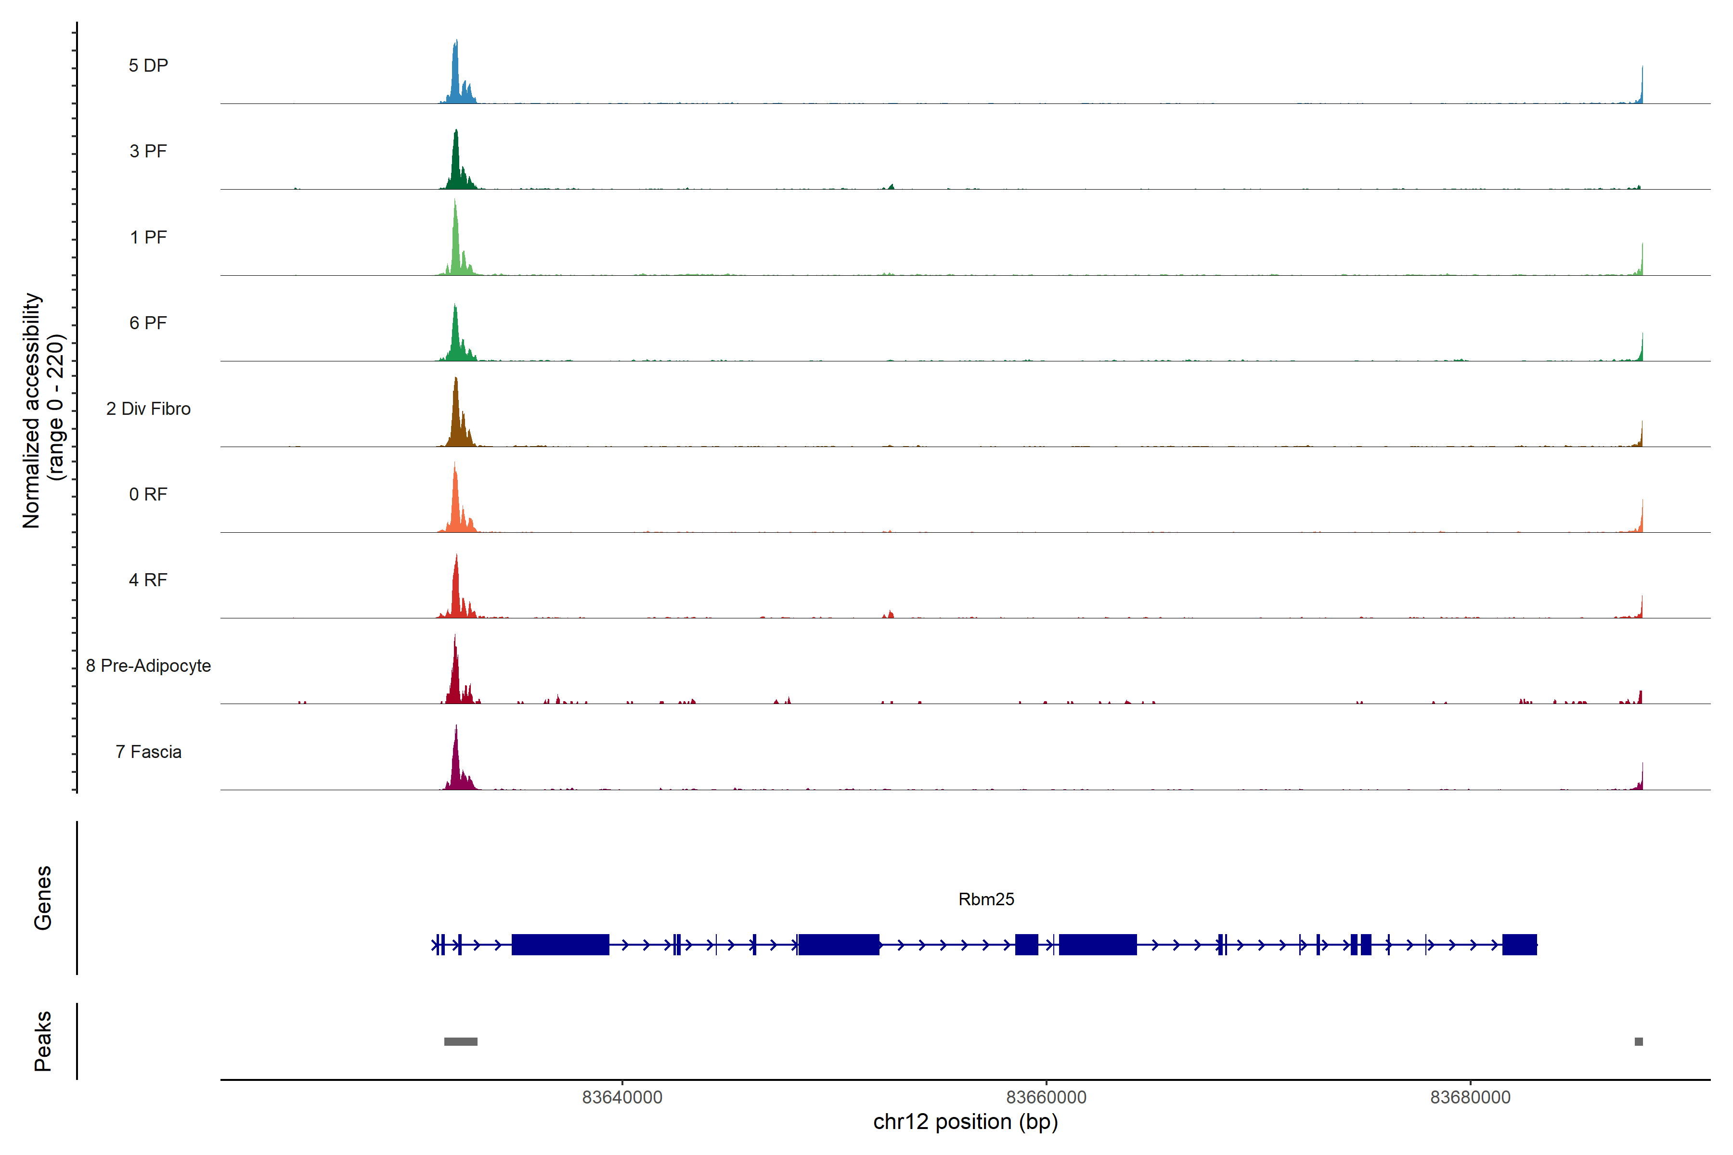Image resolution: width=1733 pixels, height=1155 pixels.
Task: Click the 5 DP track label
Action: click(148, 65)
